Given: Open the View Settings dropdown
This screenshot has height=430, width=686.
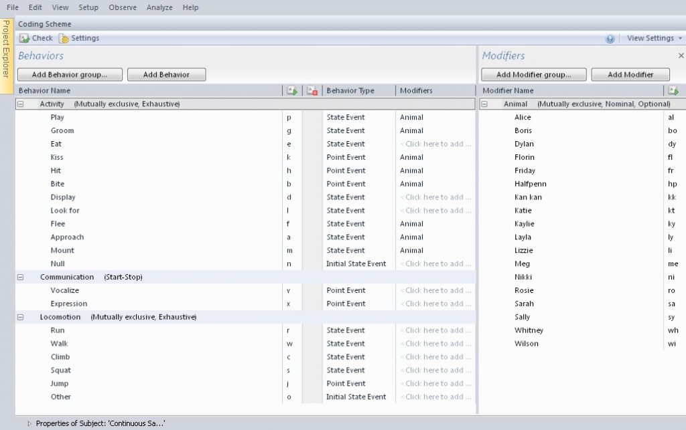Looking at the screenshot, I should [x=655, y=38].
